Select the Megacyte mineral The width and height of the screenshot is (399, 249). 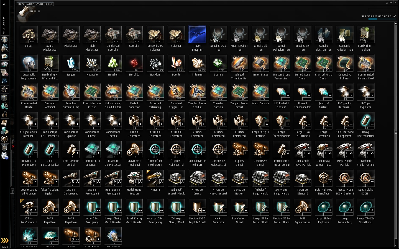pyautogui.click(x=92, y=66)
